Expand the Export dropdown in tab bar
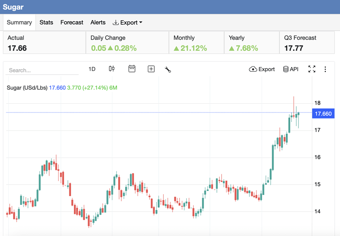Screen dimensions: 340x236 click(x=128, y=23)
